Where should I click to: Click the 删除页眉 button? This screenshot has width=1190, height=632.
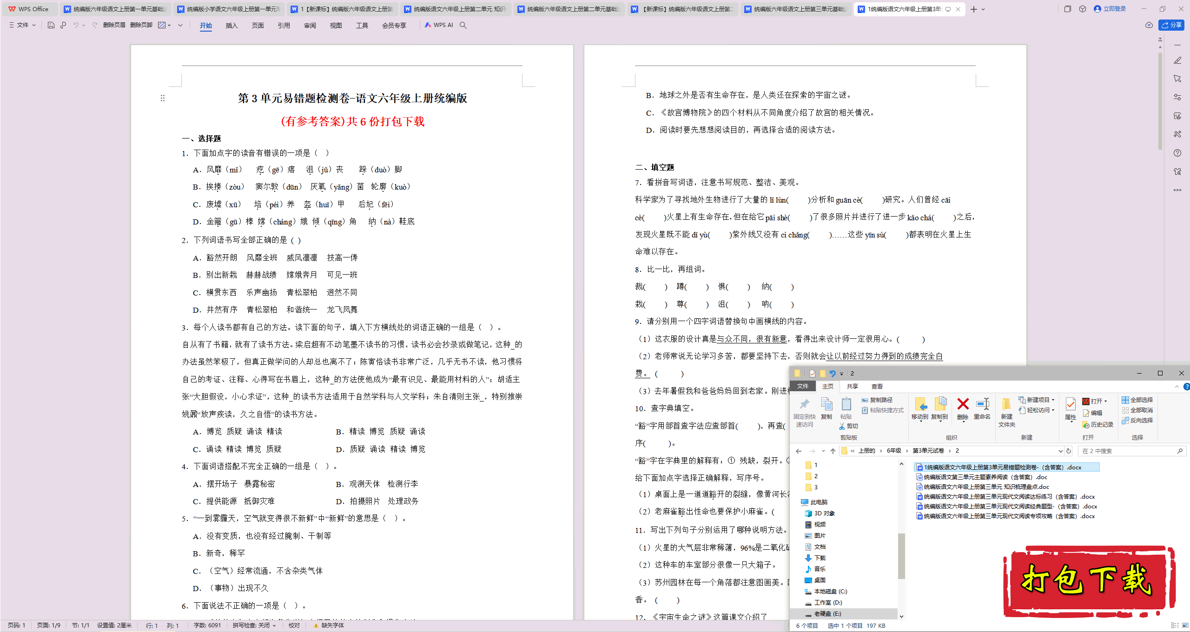pyautogui.click(x=114, y=25)
